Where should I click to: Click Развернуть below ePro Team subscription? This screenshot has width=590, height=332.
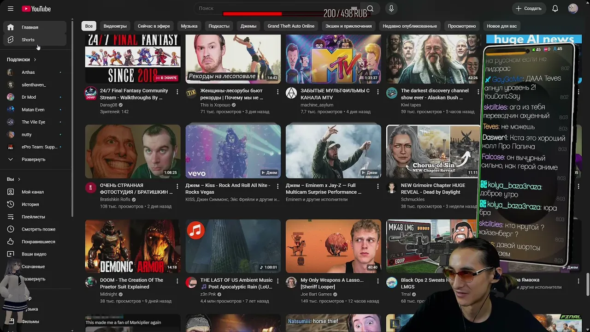pos(35,160)
